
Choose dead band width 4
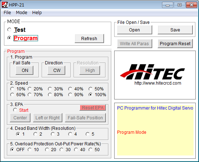70,134
